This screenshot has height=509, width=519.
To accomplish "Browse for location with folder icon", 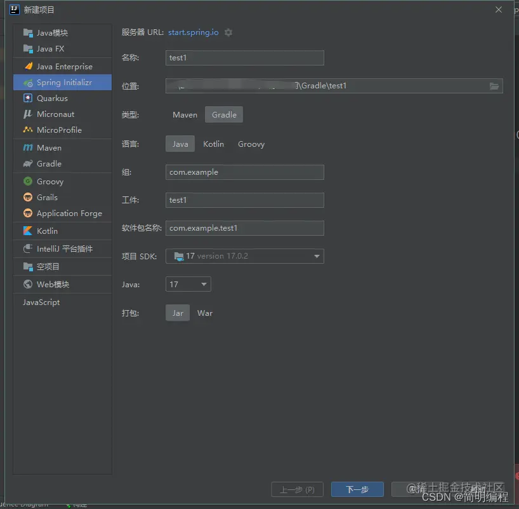I will coord(494,86).
